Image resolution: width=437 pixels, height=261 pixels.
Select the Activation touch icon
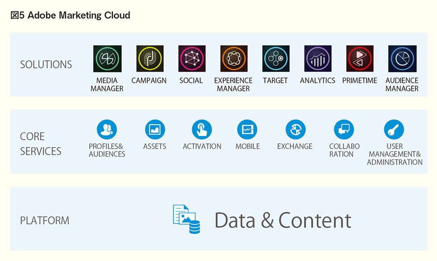(202, 129)
